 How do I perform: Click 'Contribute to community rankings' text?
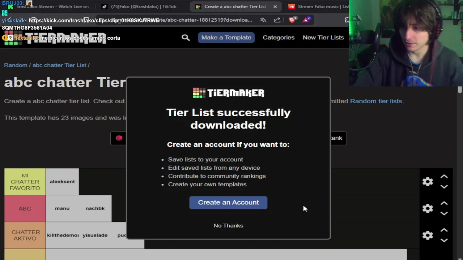(217, 176)
